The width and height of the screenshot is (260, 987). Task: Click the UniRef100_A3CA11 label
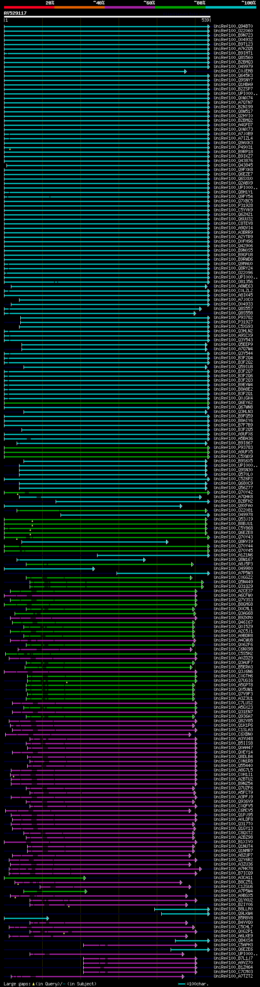(x=233, y=877)
